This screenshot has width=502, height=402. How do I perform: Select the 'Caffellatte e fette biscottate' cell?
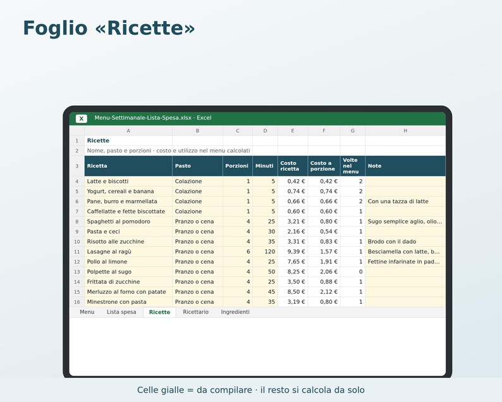click(x=128, y=211)
